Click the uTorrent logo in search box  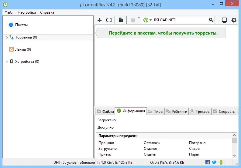[146, 20]
